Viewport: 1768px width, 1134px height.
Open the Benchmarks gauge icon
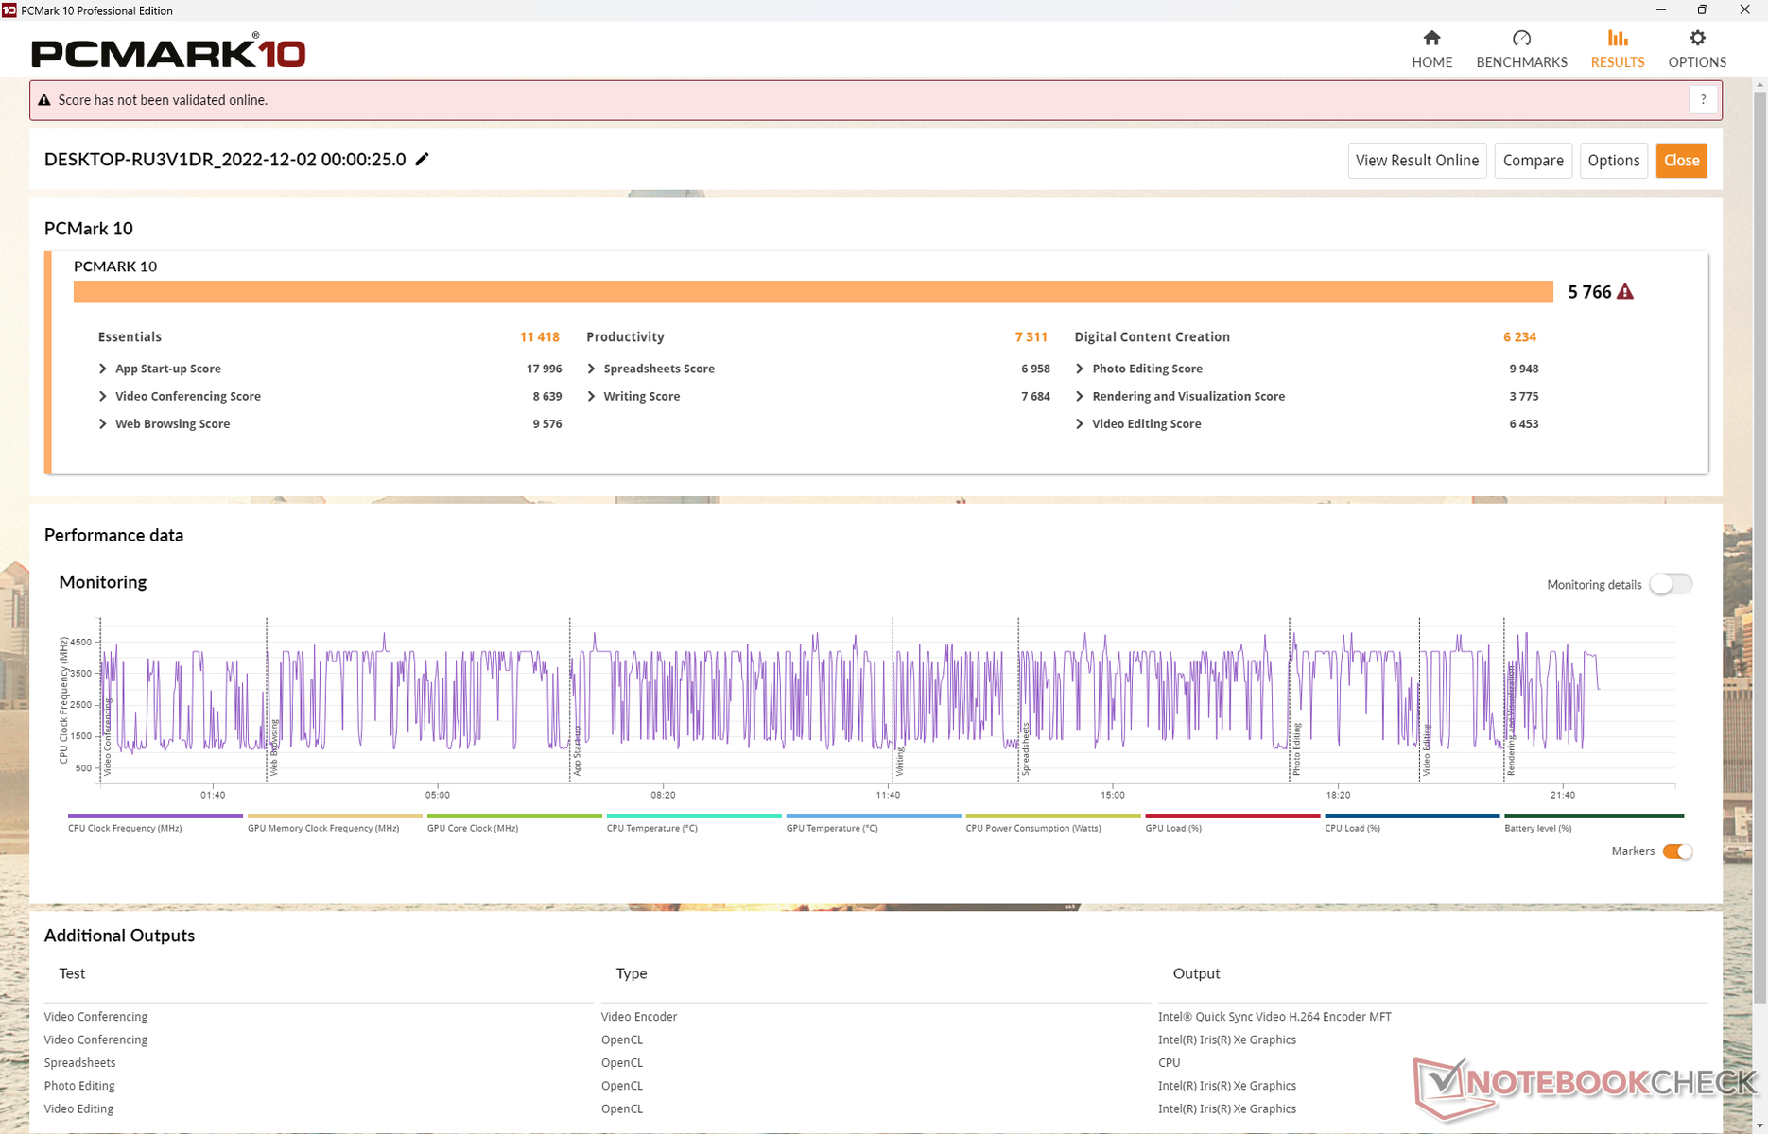pyautogui.click(x=1521, y=39)
